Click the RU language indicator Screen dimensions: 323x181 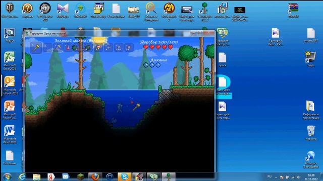pyautogui.click(x=269, y=176)
